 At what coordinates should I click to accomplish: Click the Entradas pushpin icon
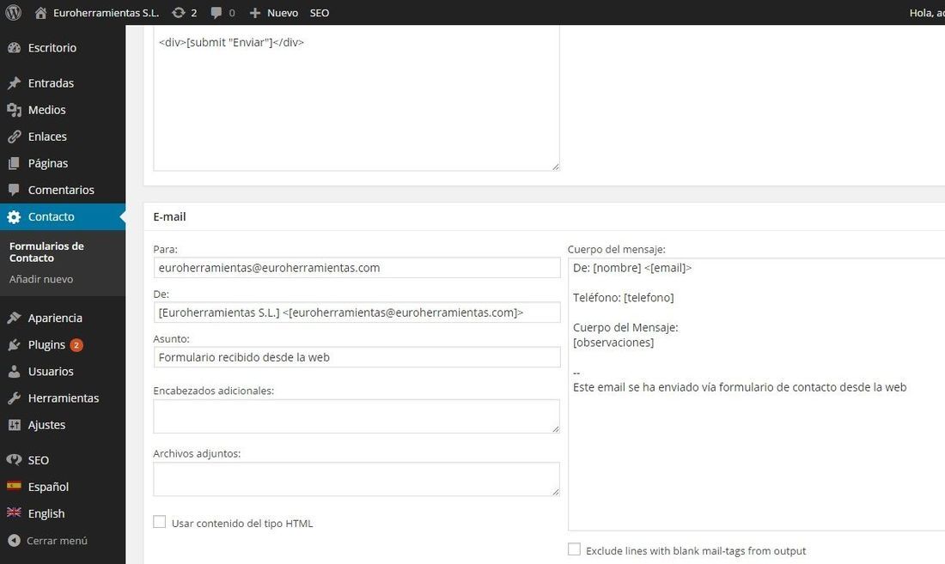[14, 83]
